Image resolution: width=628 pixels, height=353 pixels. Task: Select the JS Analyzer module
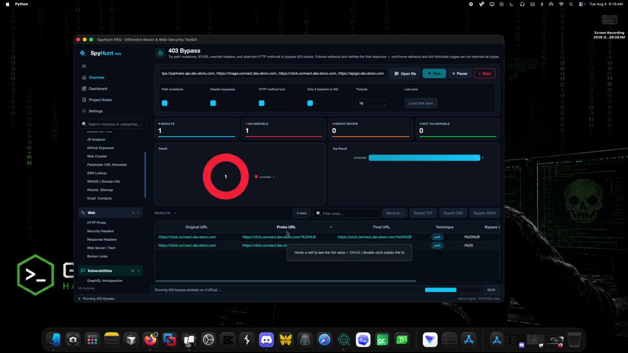coord(96,139)
